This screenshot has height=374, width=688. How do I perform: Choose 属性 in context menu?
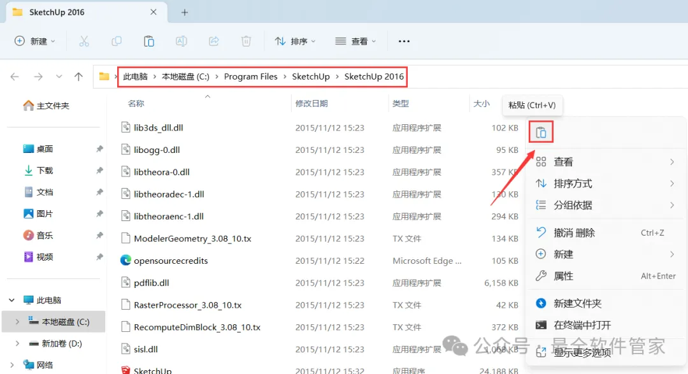click(x=605, y=276)
